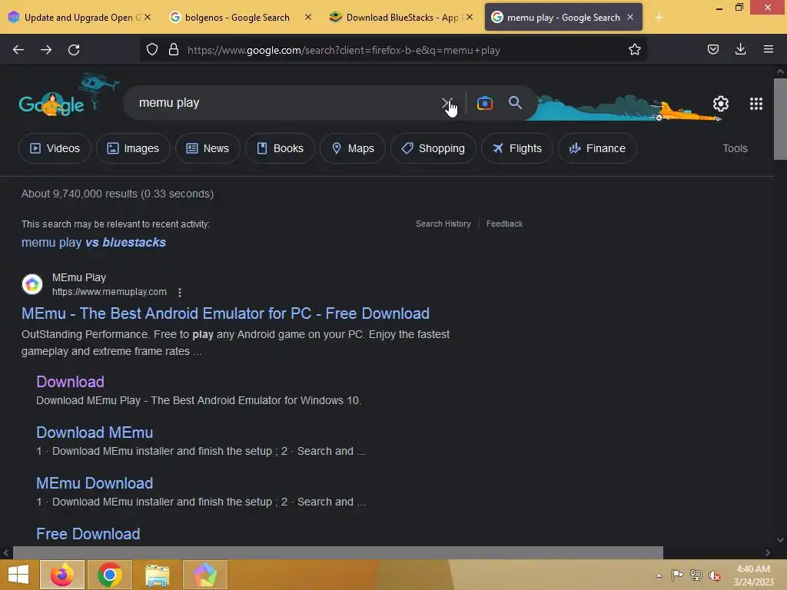Open the taskbar clock and date

point(753,575)
